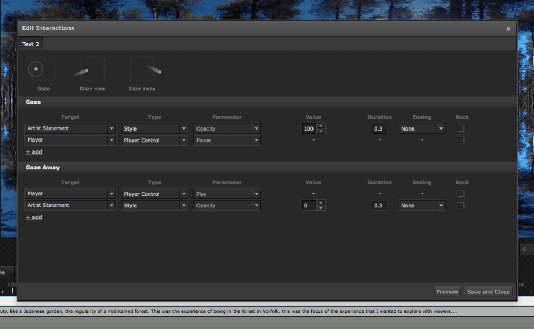534x329 pixels.
Task: Click Save and Close
Action: click(488, 292)
